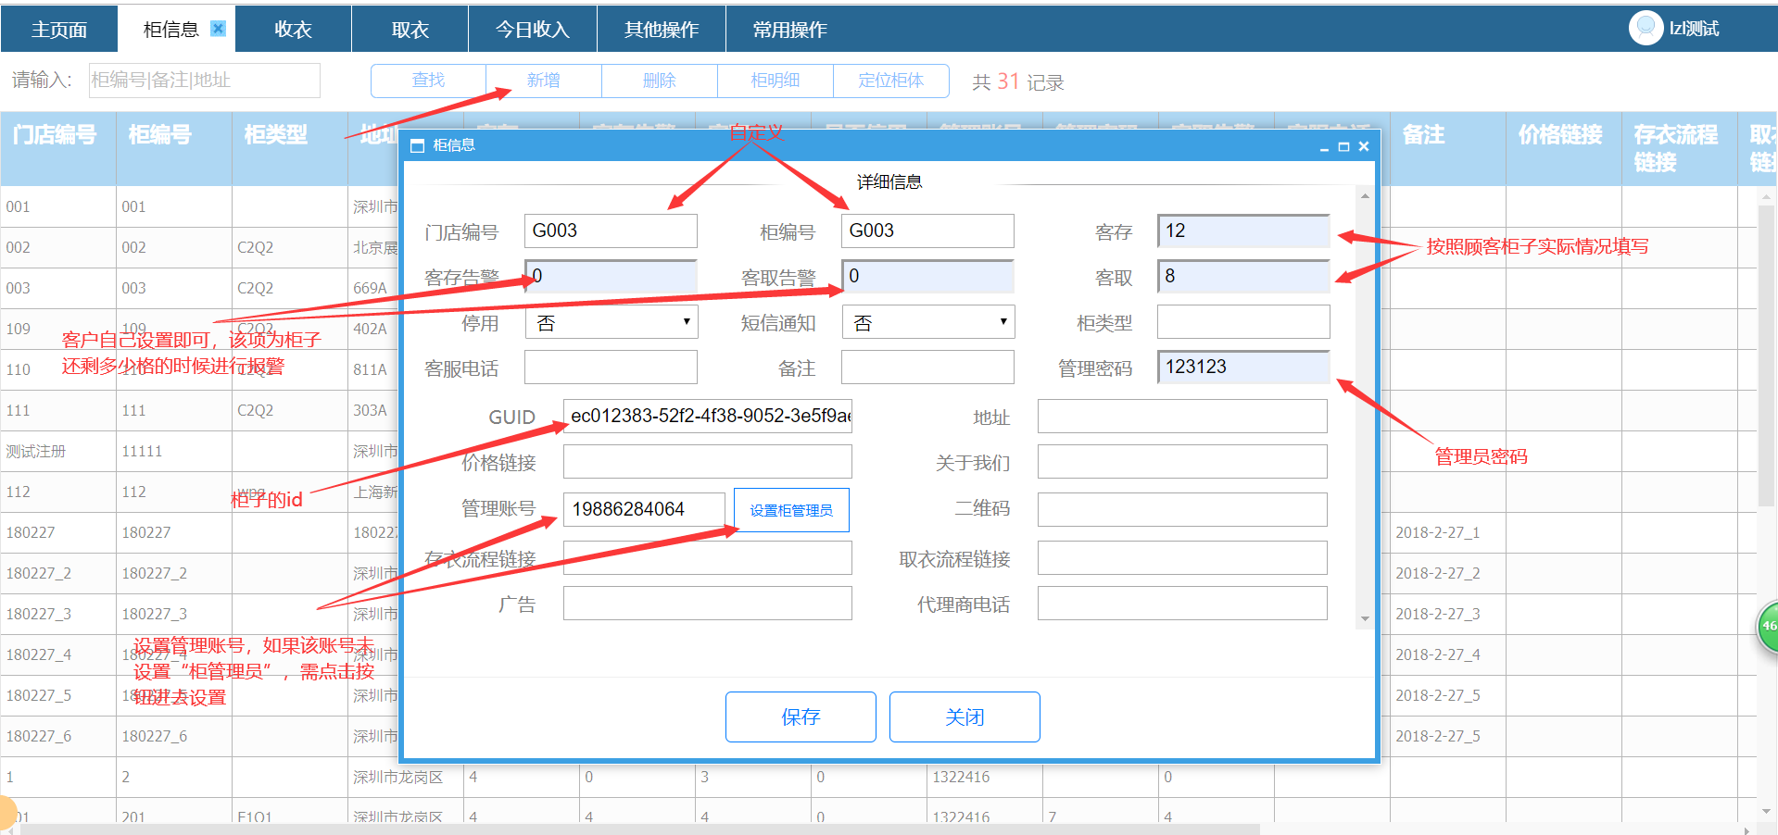1778x835 pixels.
Task: Switch to the 收衣 tab
Action: pos(293,30)
